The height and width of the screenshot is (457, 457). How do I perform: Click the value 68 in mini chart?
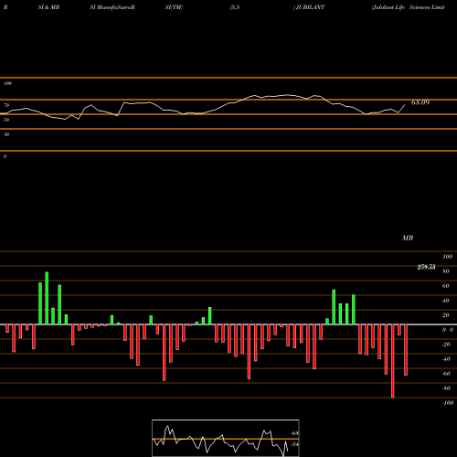295,433
